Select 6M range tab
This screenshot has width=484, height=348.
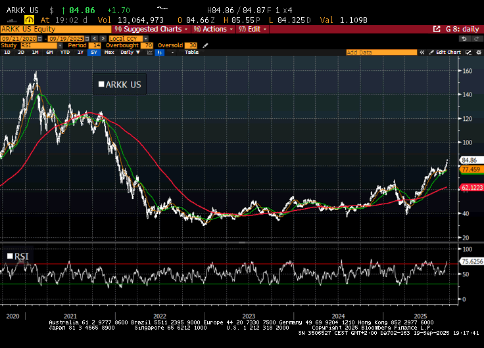pyautogui.click(x=49, y=53)
